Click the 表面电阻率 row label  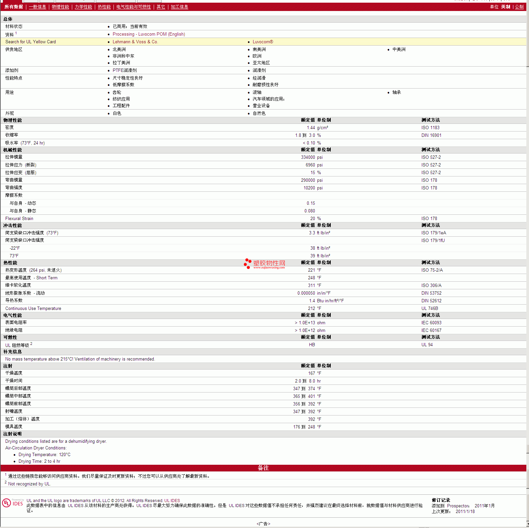click(x=16, y=323)
